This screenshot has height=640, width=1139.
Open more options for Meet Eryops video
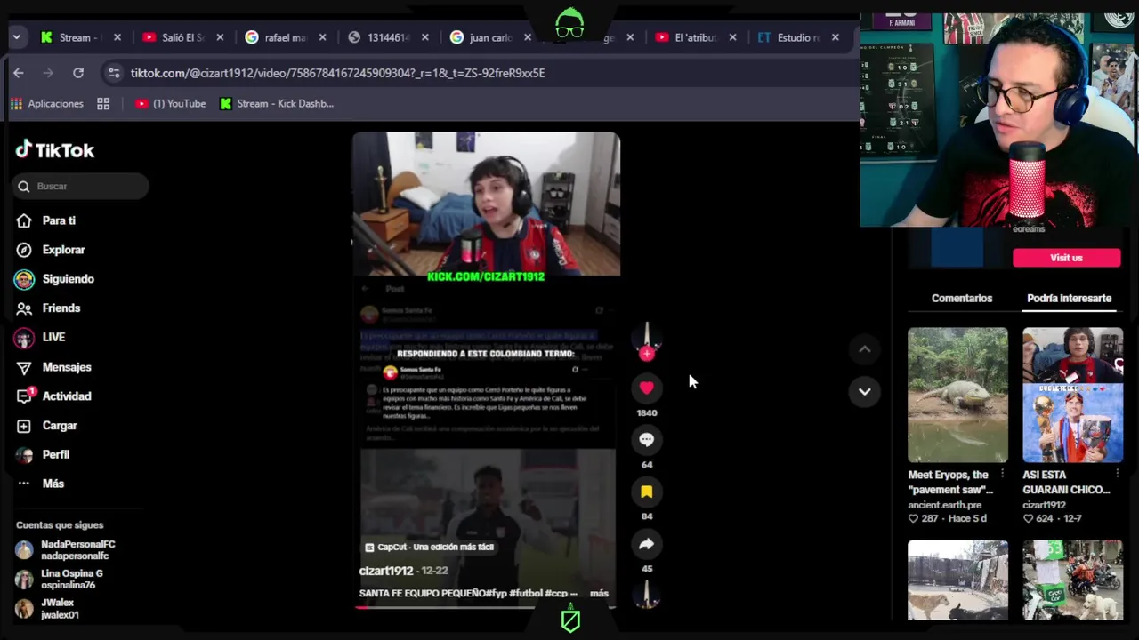point(1002,475)
